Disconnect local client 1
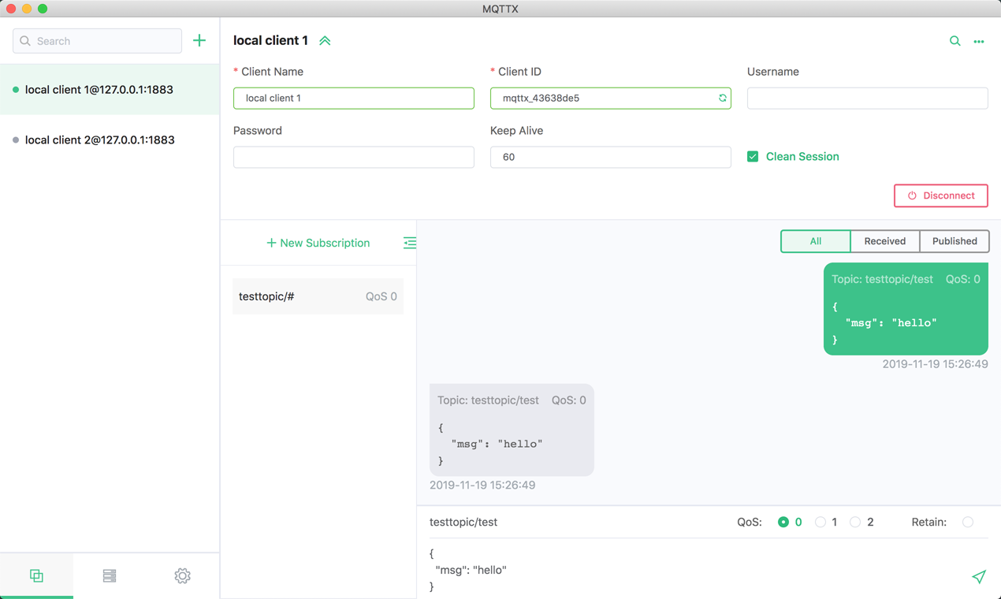This screenshot has height=599, width=1001. point(940,195)
